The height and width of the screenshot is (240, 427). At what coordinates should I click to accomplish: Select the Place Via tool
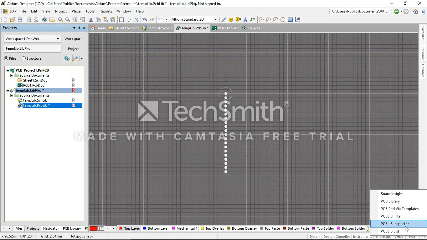[x=238, y=20]
